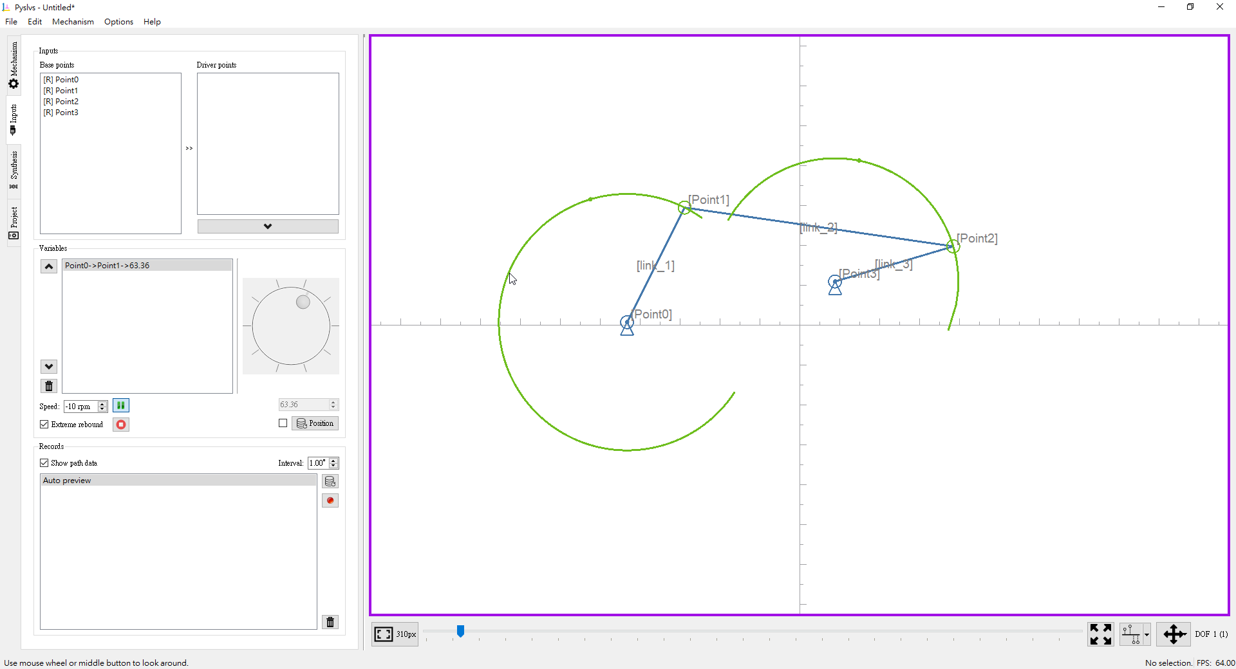The height and width of the screenshot is (669, 1236).
Task: Pause the variable animation playback
Action: 120,405
